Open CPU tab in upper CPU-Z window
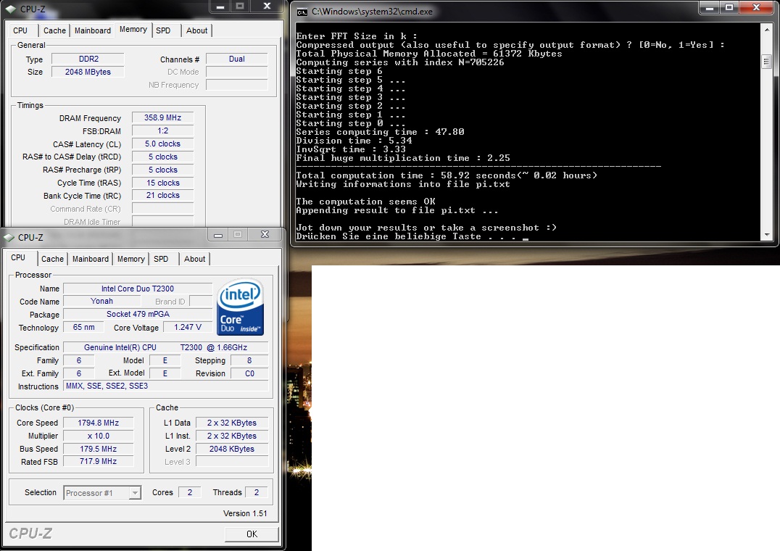 [x=20, y=30]
